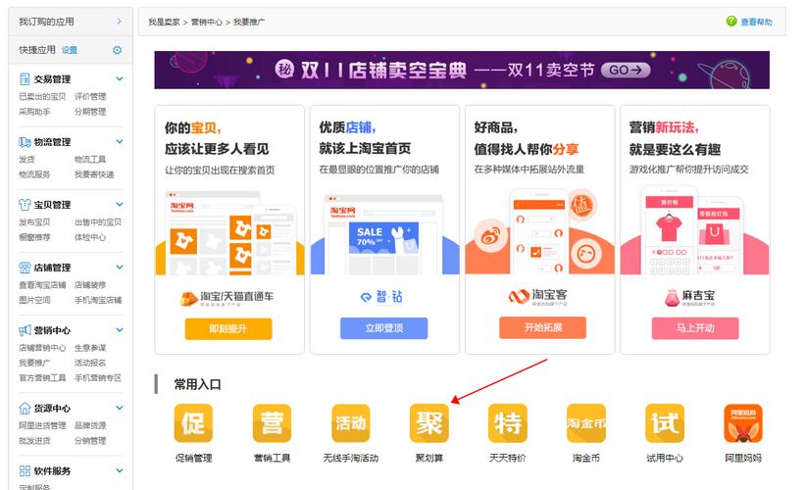The height and width of the screenshot is (490, 805).
Task: Open the 阿里妈妈 shortcut icon
Action: point(743,423)
